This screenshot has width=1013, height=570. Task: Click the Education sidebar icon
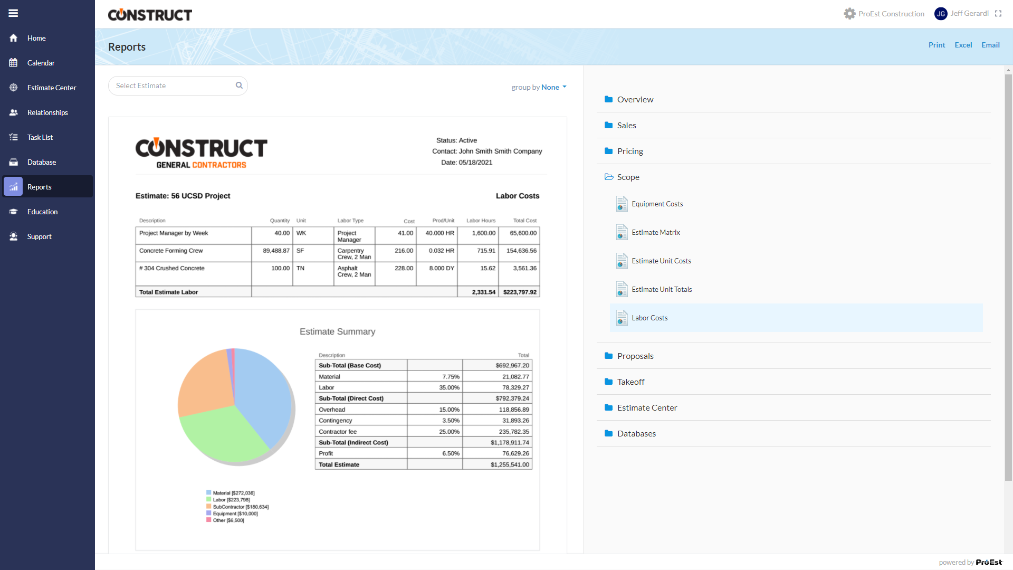14,212
